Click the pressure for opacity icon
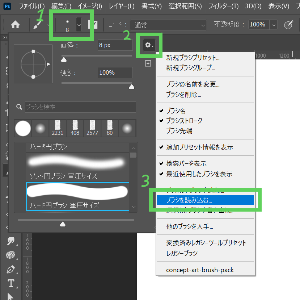The image size is (300, 300). pyautogui.click(x=288, y=25)
